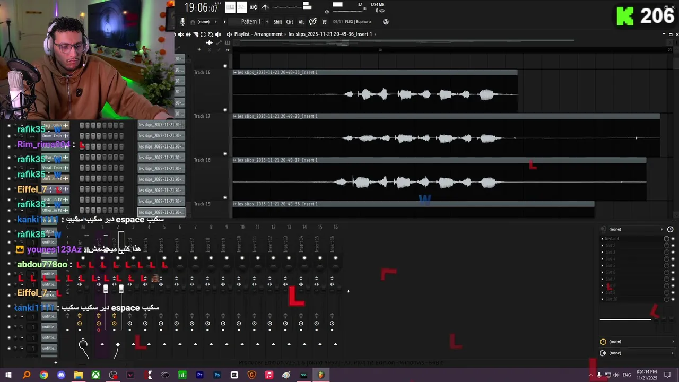Expand the Slot 4 options arrow

click(602, 259)
